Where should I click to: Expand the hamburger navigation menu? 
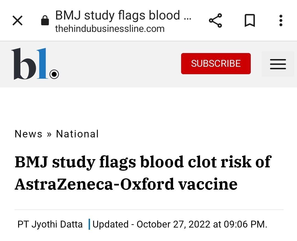pos(278,64)
